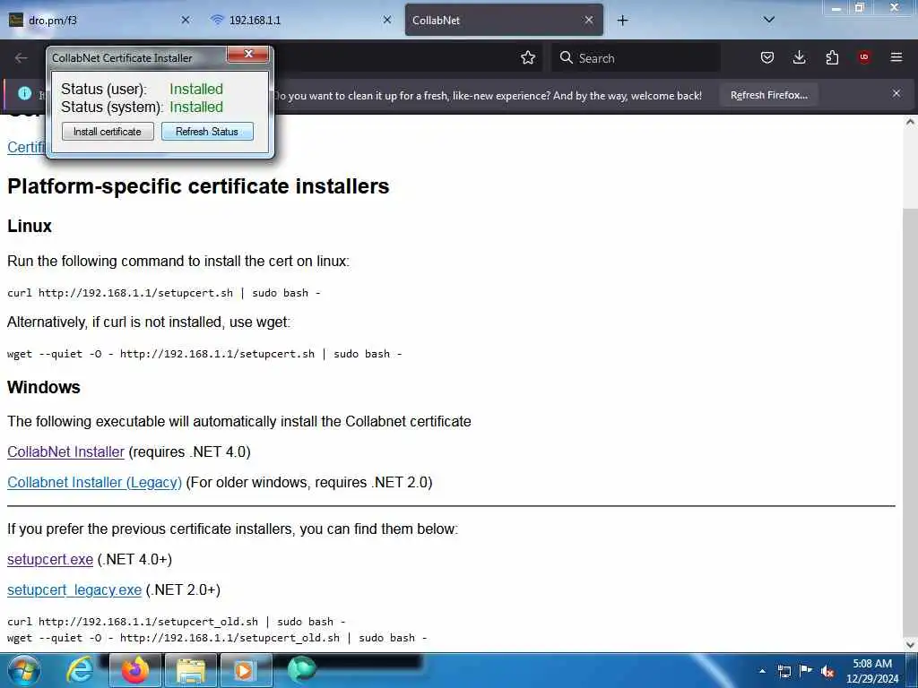This screenshot has width=918, height=688.
Task: Open the Windows Start menu orb
Action: (24, 670)
